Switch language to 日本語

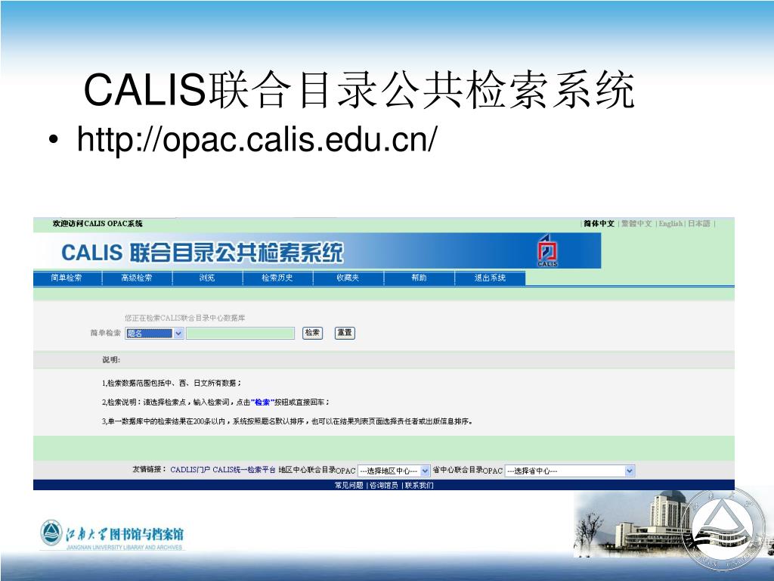(x=699, y=224)
